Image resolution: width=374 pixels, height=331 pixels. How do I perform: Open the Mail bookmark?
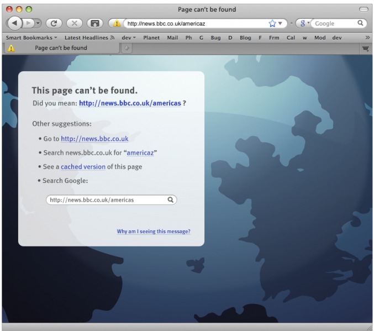172,38
